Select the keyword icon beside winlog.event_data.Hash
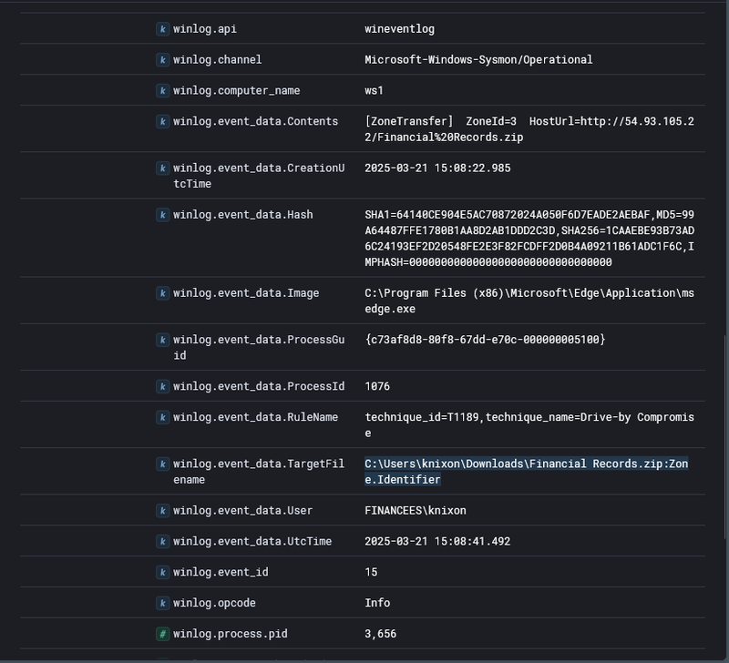 pyautogui.click(x=162, y=215)
